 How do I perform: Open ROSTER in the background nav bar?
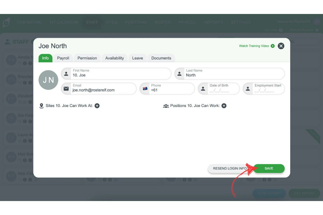pyautogui.click(x=163, y=22)
